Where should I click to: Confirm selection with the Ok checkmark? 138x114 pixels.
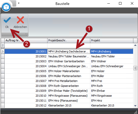tap(7, 22)
